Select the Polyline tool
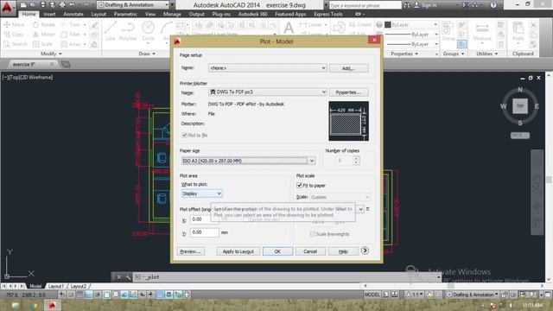This screenshot has height=311, width=553. (128, 31)
